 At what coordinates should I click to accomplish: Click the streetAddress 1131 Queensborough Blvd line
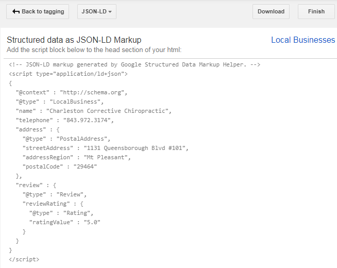tap(106, 148)
